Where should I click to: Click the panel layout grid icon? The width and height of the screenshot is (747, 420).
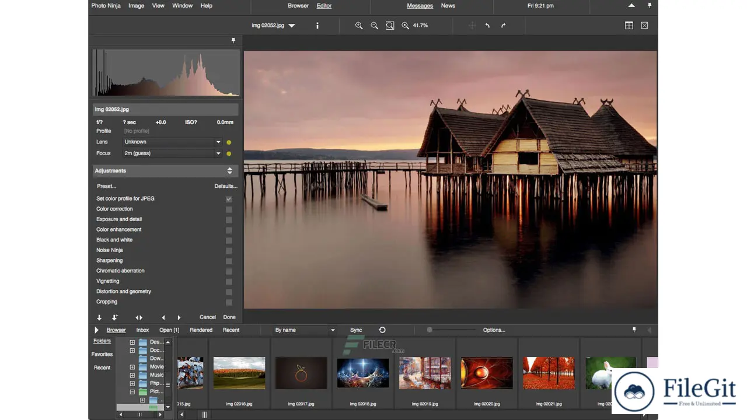[x=629, y=26]
